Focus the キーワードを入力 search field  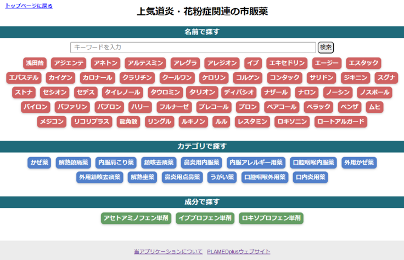[x=193, y=48]
